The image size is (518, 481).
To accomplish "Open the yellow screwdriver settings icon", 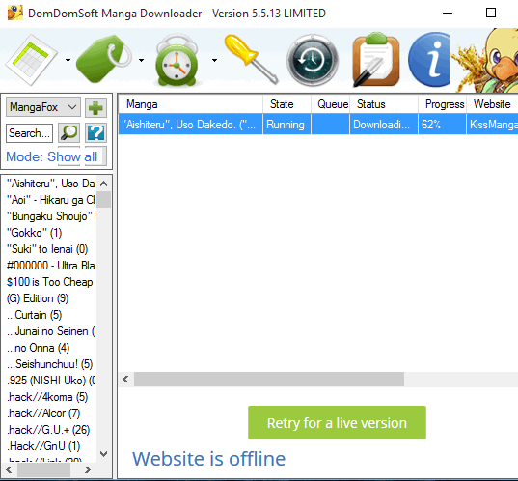I will coord(252,59).
